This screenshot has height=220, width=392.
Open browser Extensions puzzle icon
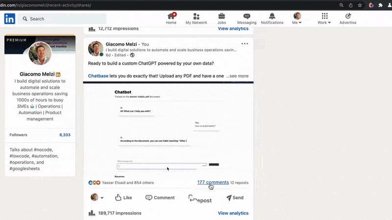(x=380, y=5)
